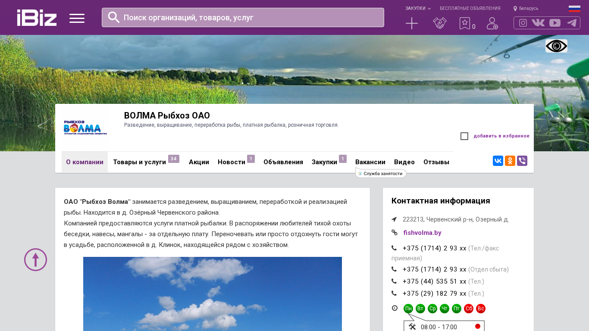The image size is (589, 331).
Task: Click the Контактная информация heading
Action: pyautogui.click(x=441, y=201)
